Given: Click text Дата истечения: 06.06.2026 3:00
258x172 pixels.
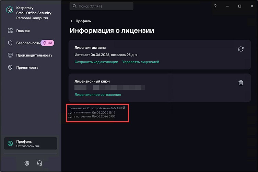Looking at the screenshot, I should (x=92, y=116).
